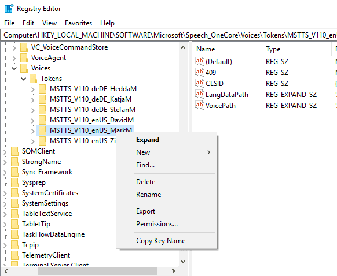Click the 409 value string icon
This screenshot has width=337, height=276.
199,72
